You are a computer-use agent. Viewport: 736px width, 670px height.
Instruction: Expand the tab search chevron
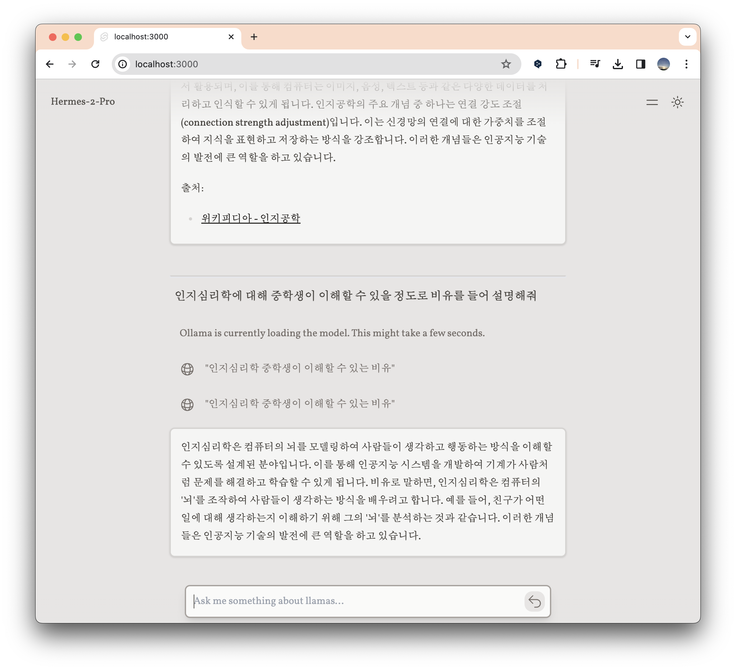click(x=687, y=37)
